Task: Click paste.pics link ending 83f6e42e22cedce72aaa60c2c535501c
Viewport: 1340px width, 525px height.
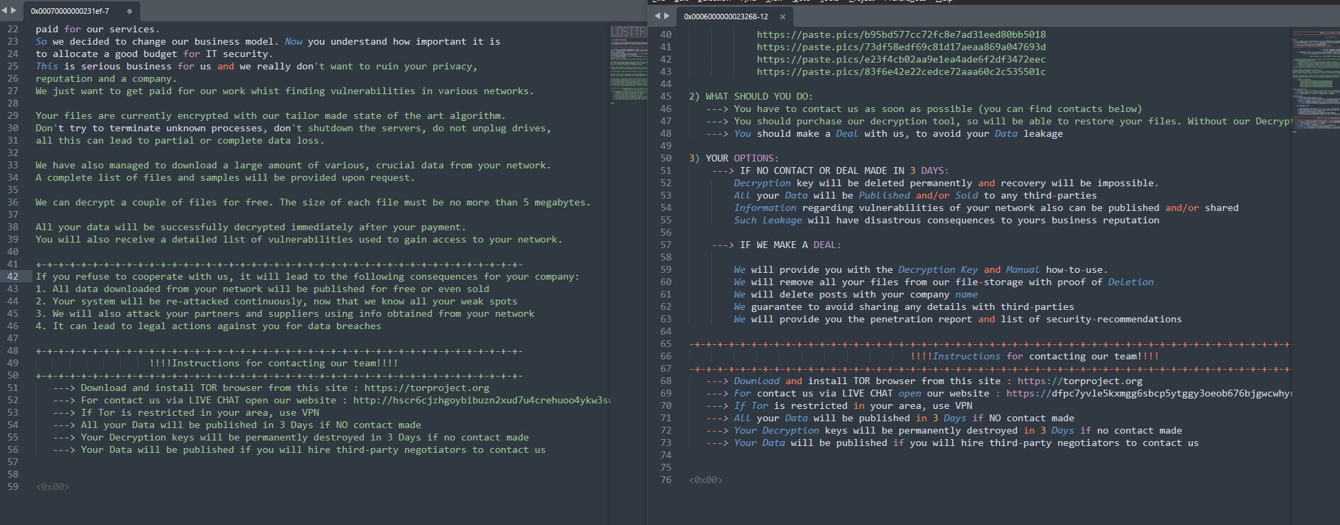Action: (901, 72)
